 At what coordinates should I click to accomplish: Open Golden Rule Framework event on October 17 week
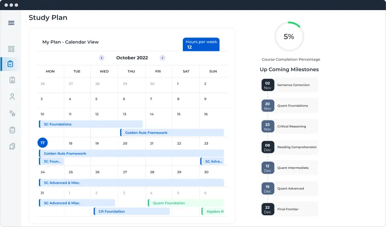[x=131, y=153]
